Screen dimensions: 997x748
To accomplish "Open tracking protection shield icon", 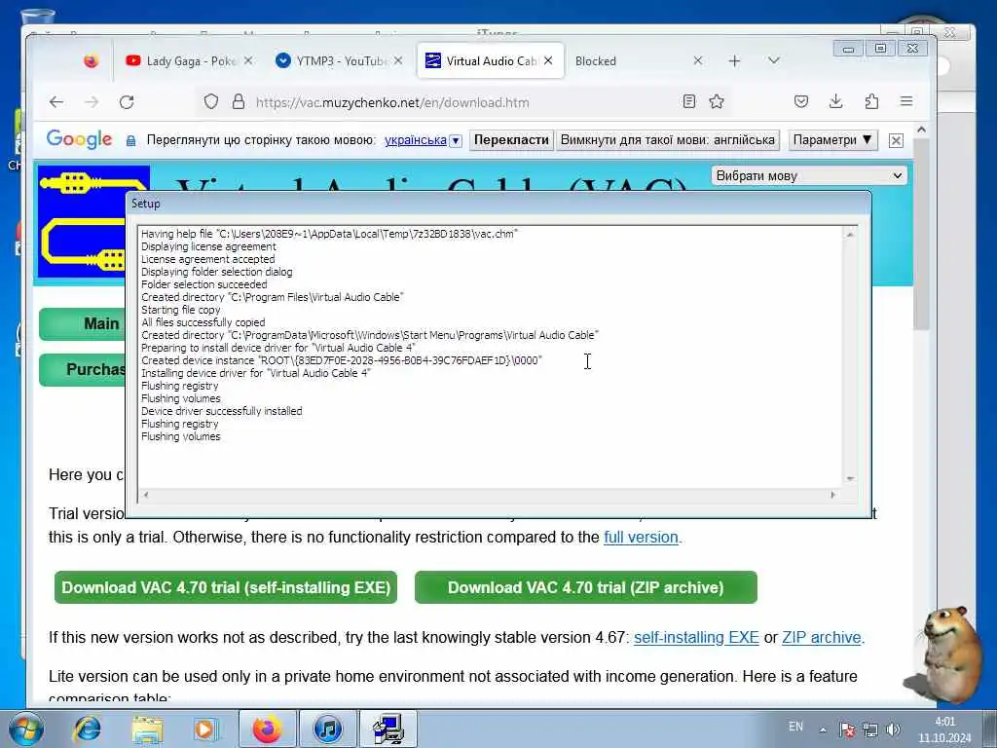I will coord(211,101).
